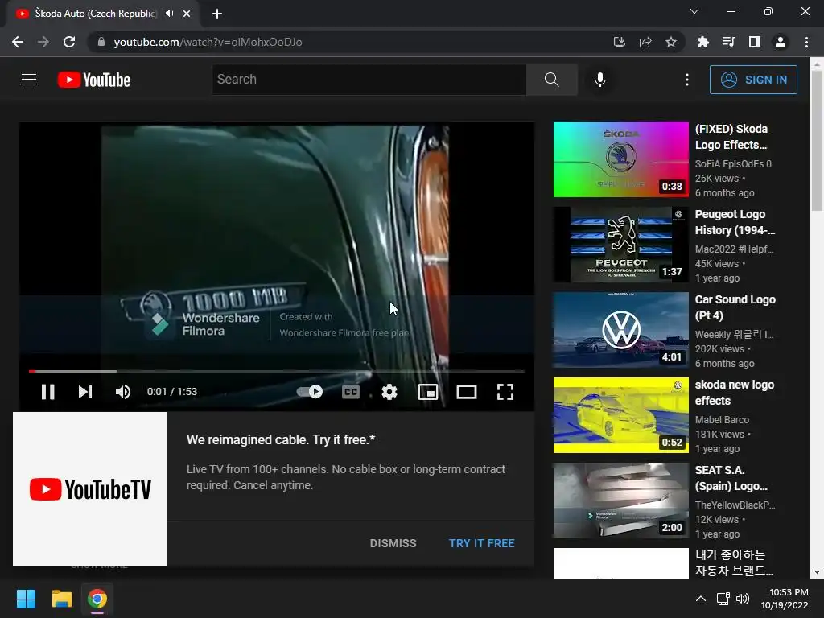824x618 pixels.
Task: Reload the page
Action: click(x=69, y=42)
